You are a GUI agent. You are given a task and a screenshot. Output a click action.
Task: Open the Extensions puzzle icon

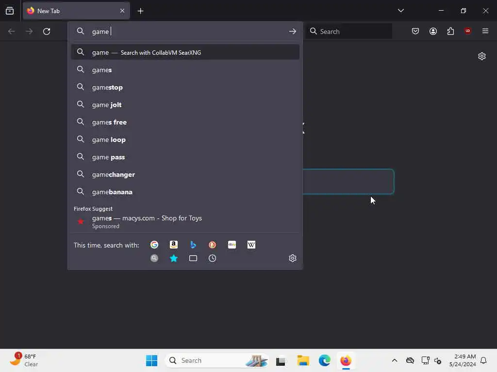click(450, 31)
